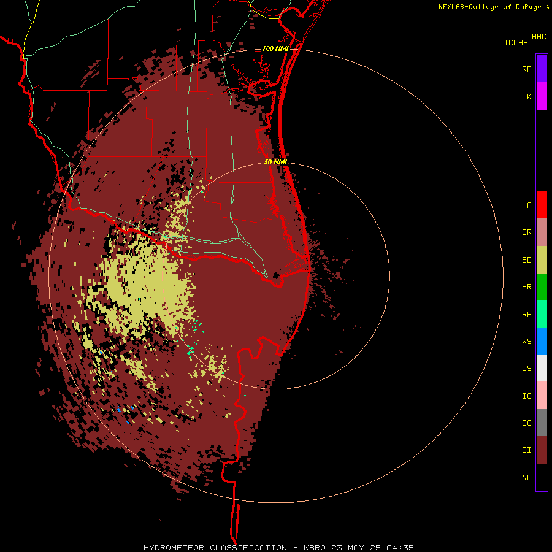
Task: Click the HA red legend swatch
Action: tap(542, 205)
